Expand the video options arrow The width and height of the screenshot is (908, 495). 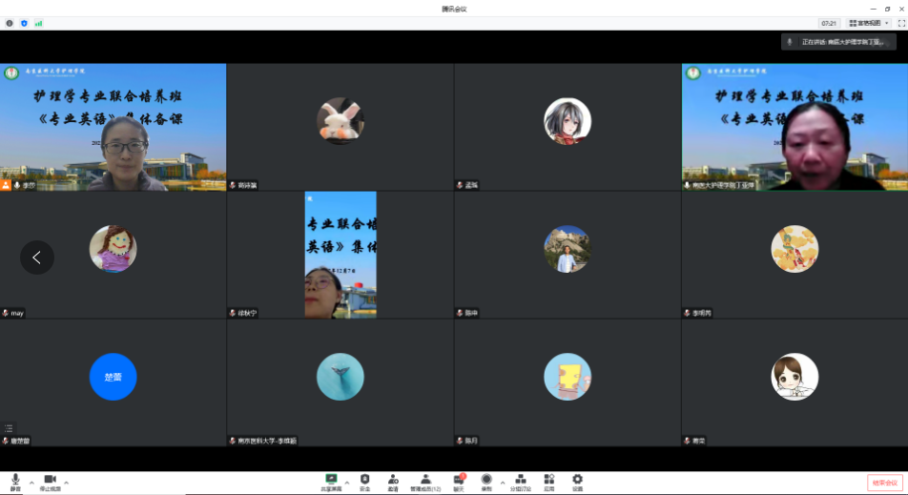(66, 482)
